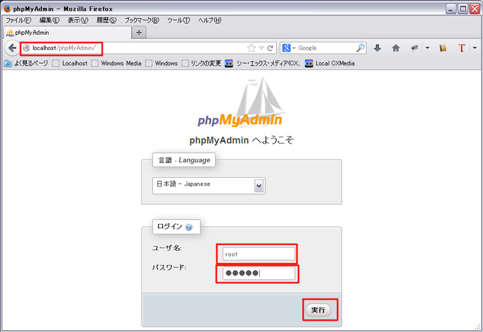Click the パスワード input field
The image size is (483, 332).
click(x=259, y=273)
